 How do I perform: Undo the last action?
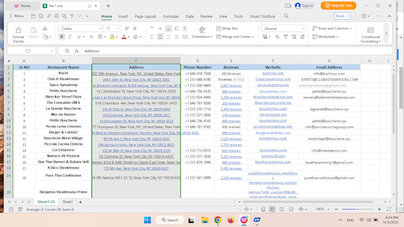coord(72,16)
